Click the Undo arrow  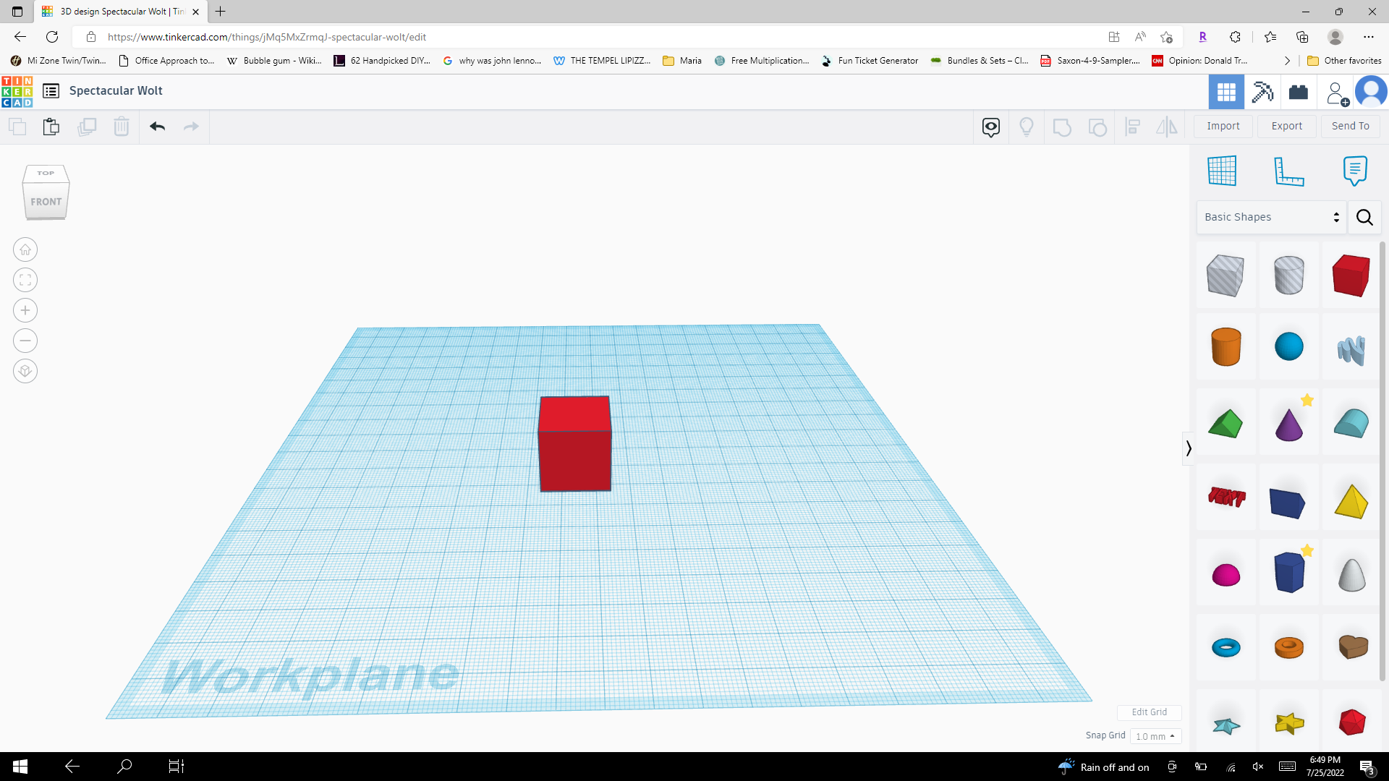[156, 127]
